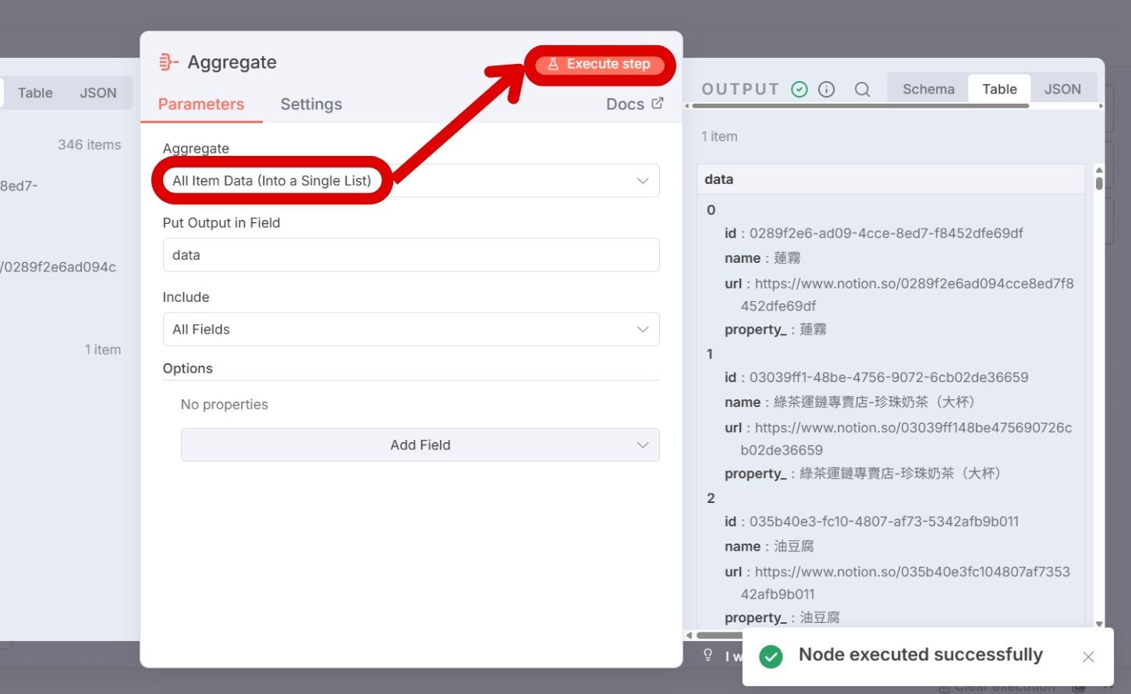Open the Docs link

pyautogui.click(x=626, y=103)
